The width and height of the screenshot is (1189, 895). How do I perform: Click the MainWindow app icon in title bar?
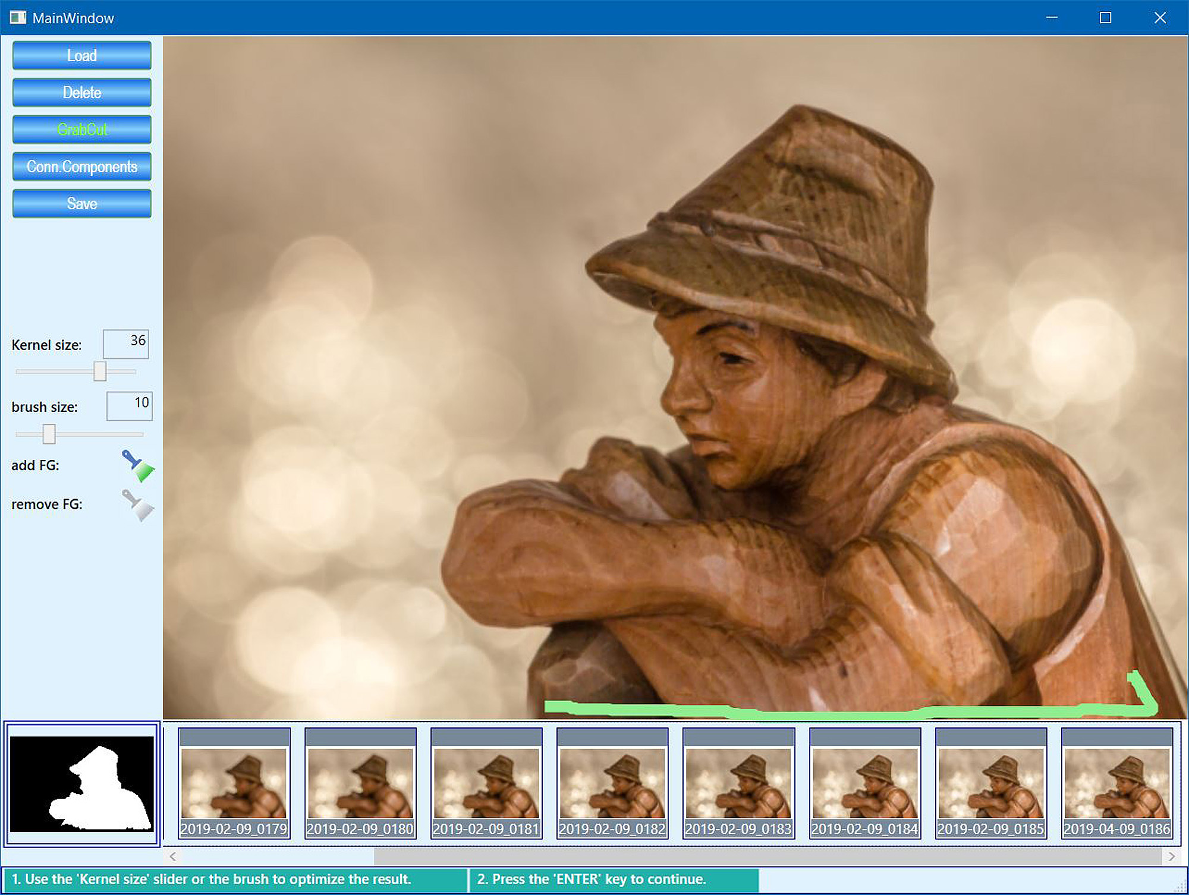click(18, 18)
